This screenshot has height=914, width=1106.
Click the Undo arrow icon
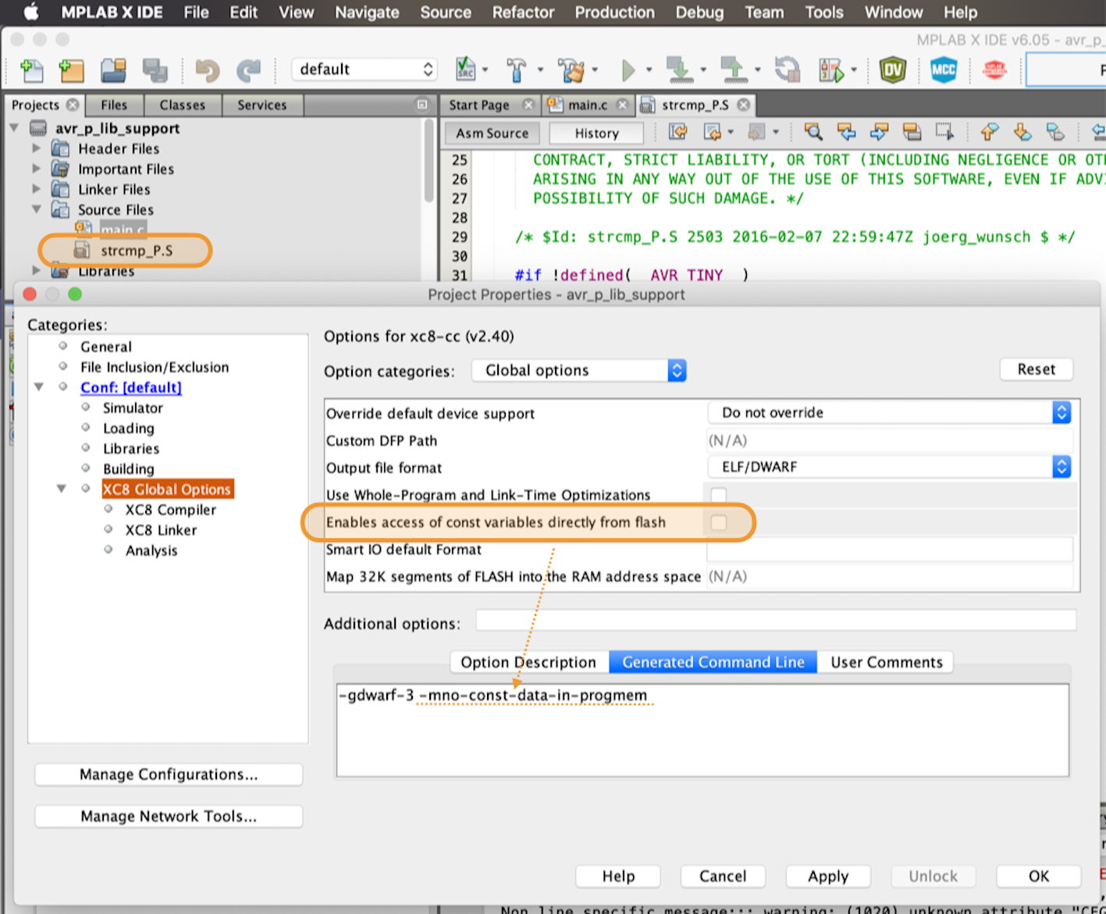(x=208, y=70)
